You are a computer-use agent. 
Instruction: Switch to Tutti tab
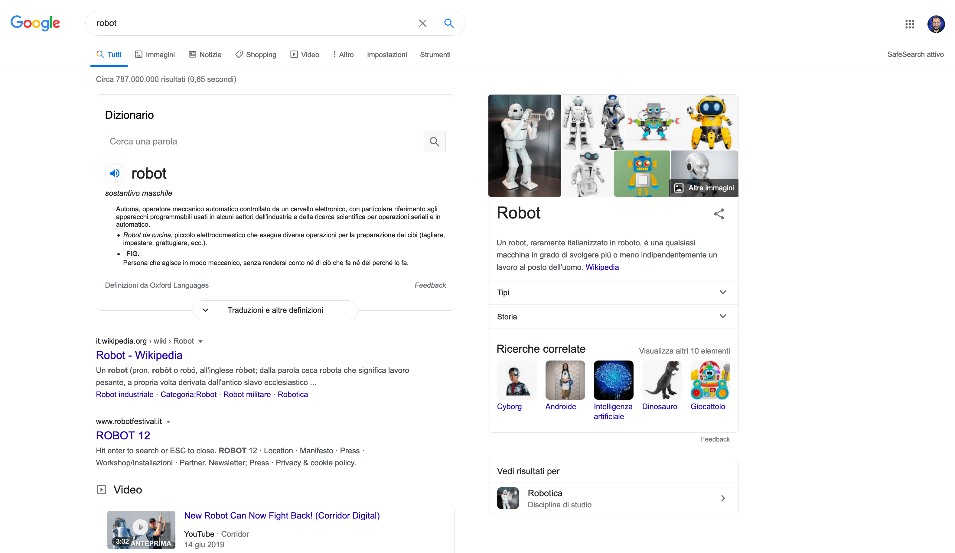109,54
